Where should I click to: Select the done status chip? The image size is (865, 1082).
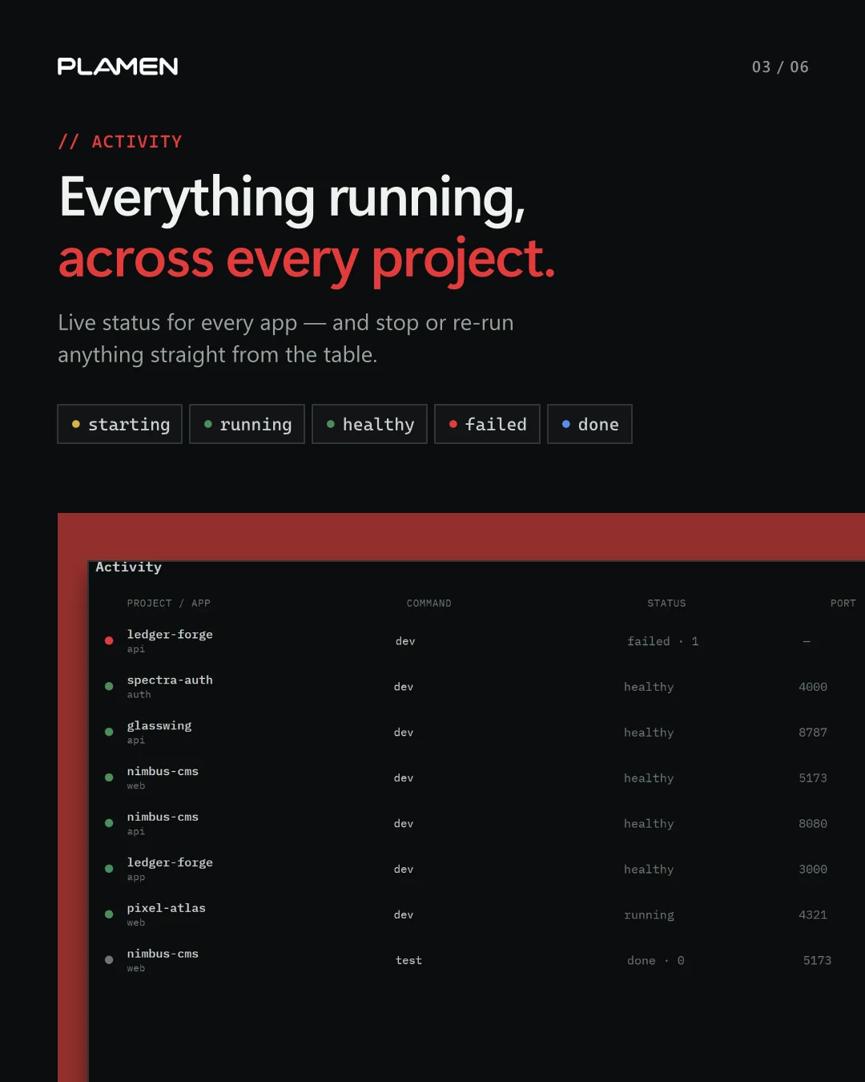tap(590, 424)
